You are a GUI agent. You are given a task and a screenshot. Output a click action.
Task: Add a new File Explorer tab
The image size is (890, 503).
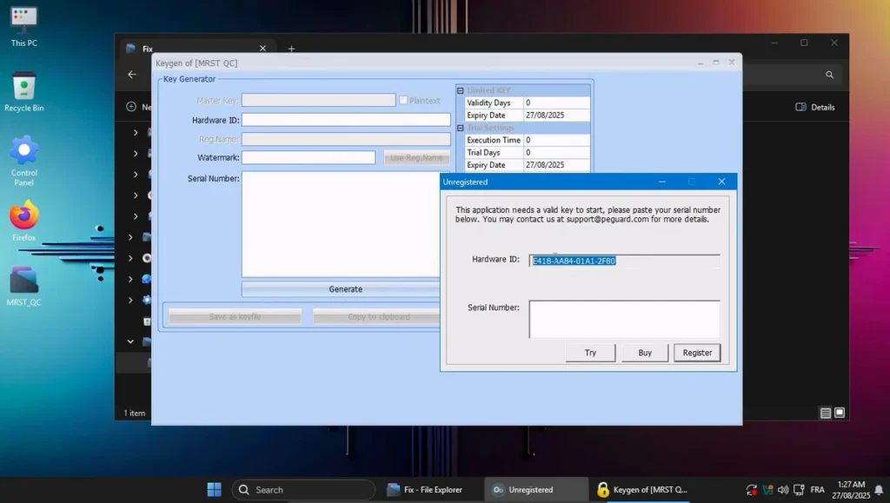pos(291,49)
